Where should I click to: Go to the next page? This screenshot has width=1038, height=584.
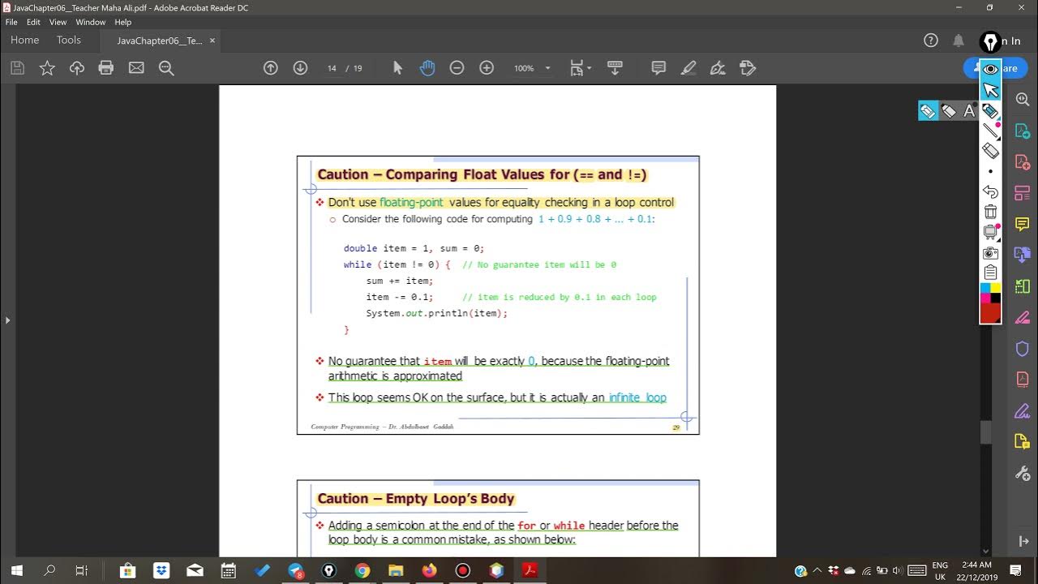click(300, 68)
